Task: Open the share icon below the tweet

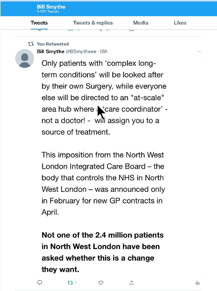Action: pos(132,282)
